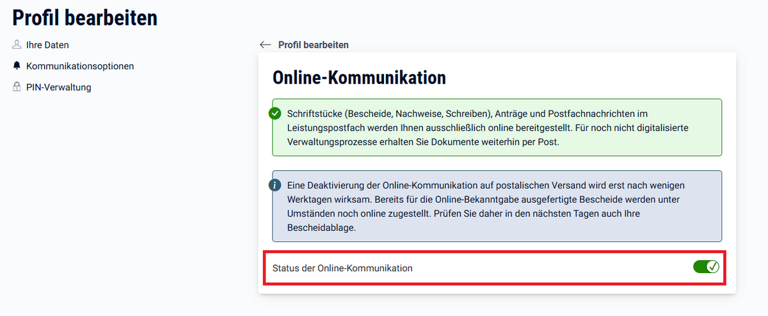
Task: Click the large Profil bearbeiten page title
Action: coord(84,18)
